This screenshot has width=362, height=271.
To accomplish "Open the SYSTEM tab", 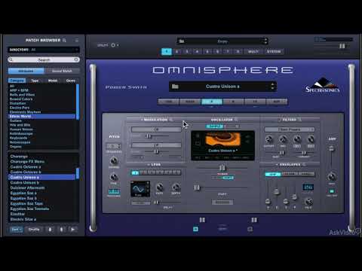I will tap(274, 52).
